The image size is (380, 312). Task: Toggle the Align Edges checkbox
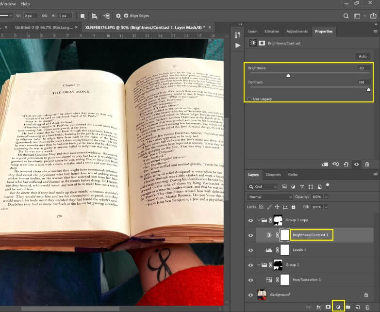click(126, 16)
